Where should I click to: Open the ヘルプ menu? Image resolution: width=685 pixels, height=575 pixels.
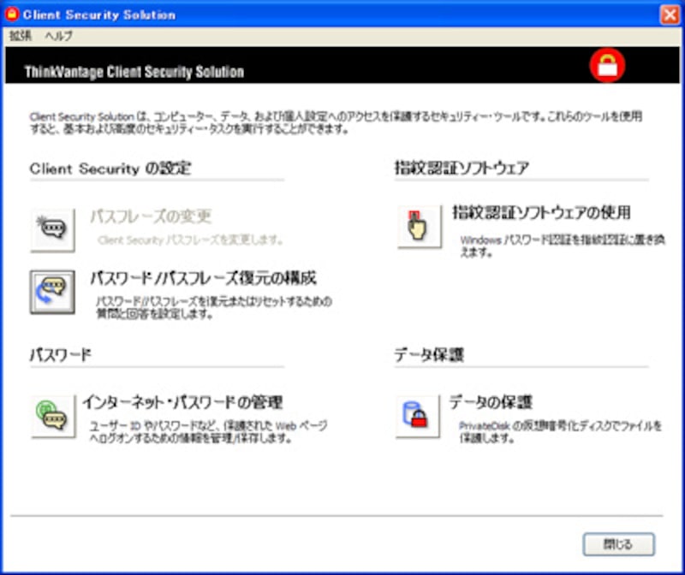tap(59, 36)
